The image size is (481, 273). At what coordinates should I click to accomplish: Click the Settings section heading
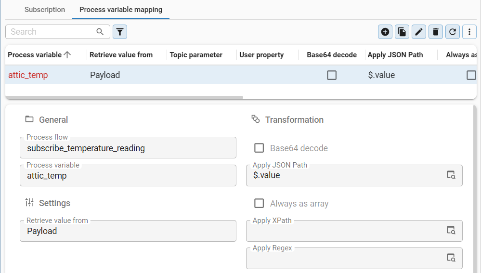pyautogui.click(x=54, y=203)
